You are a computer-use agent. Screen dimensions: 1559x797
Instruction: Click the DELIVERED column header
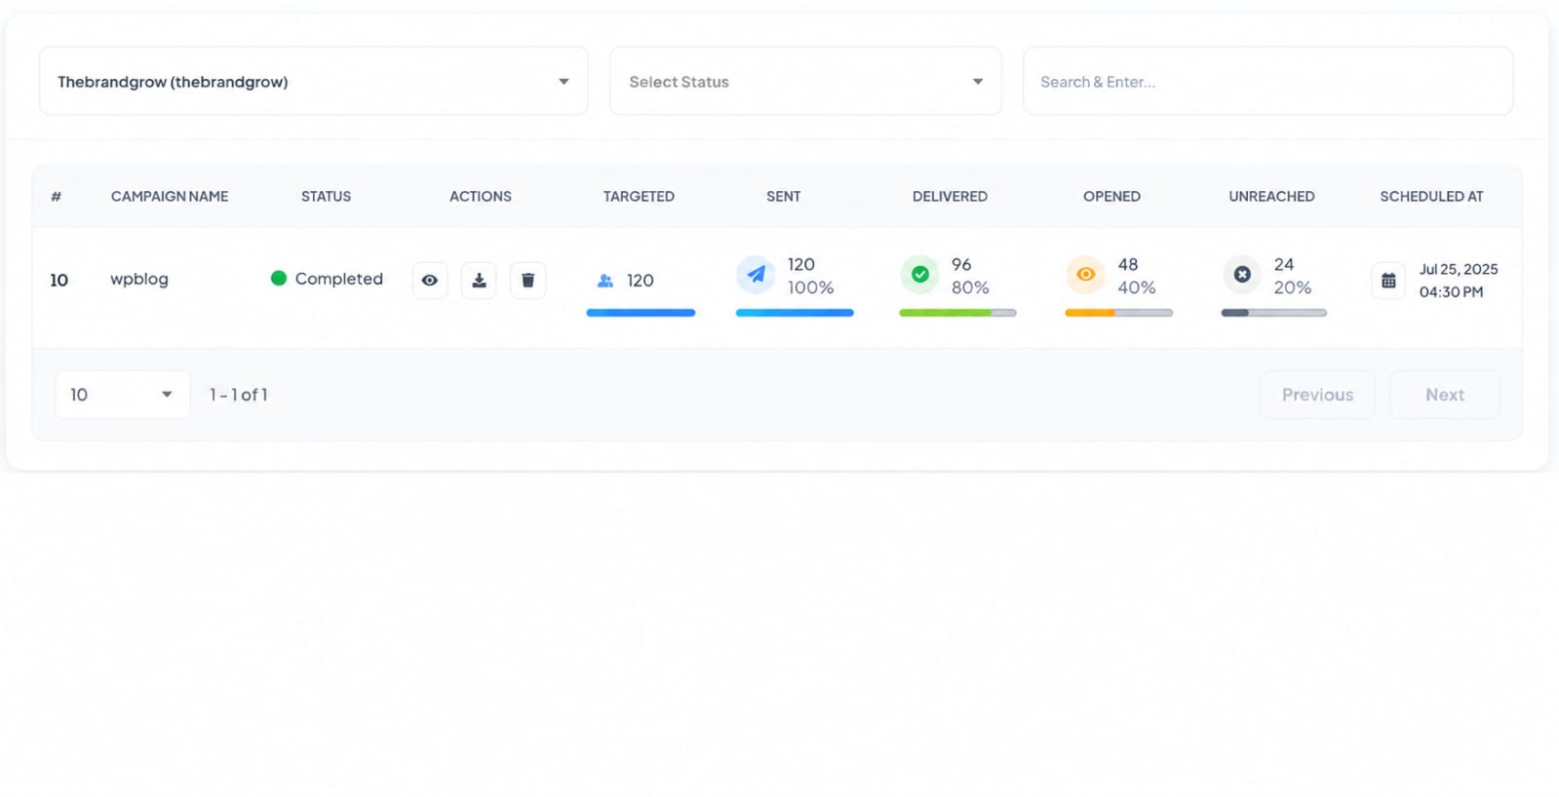[x=950, y=197]
